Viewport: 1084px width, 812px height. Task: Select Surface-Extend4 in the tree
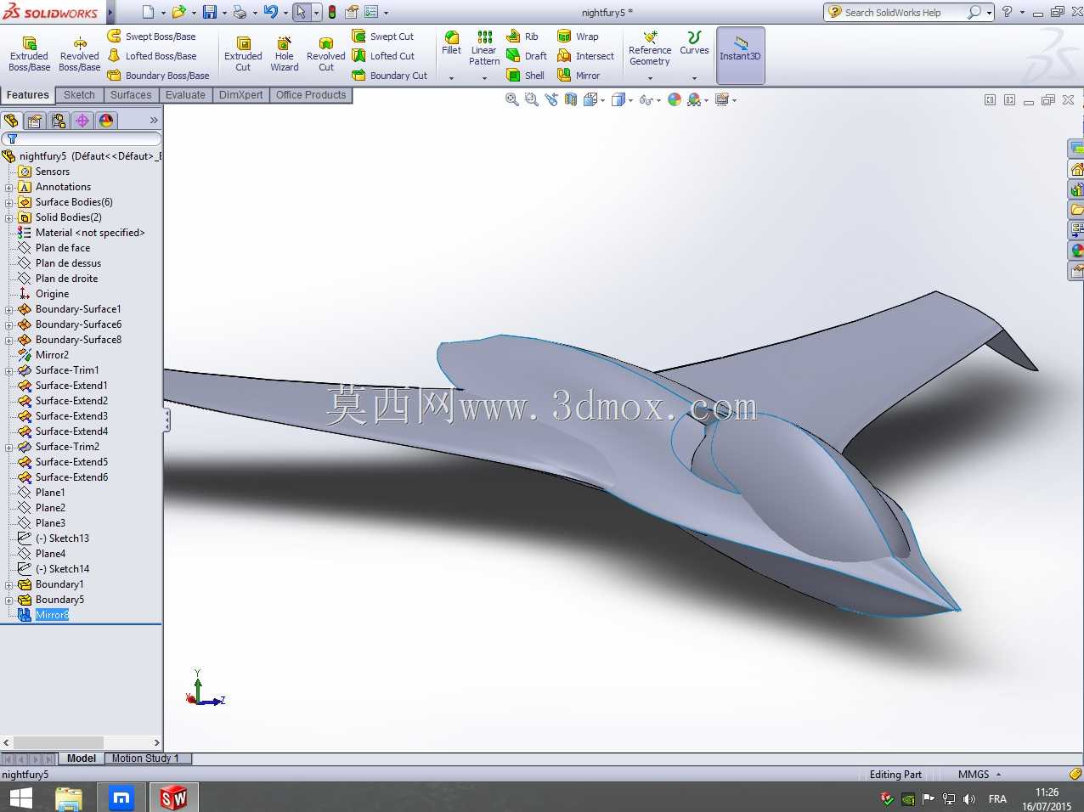pos(71,431)
